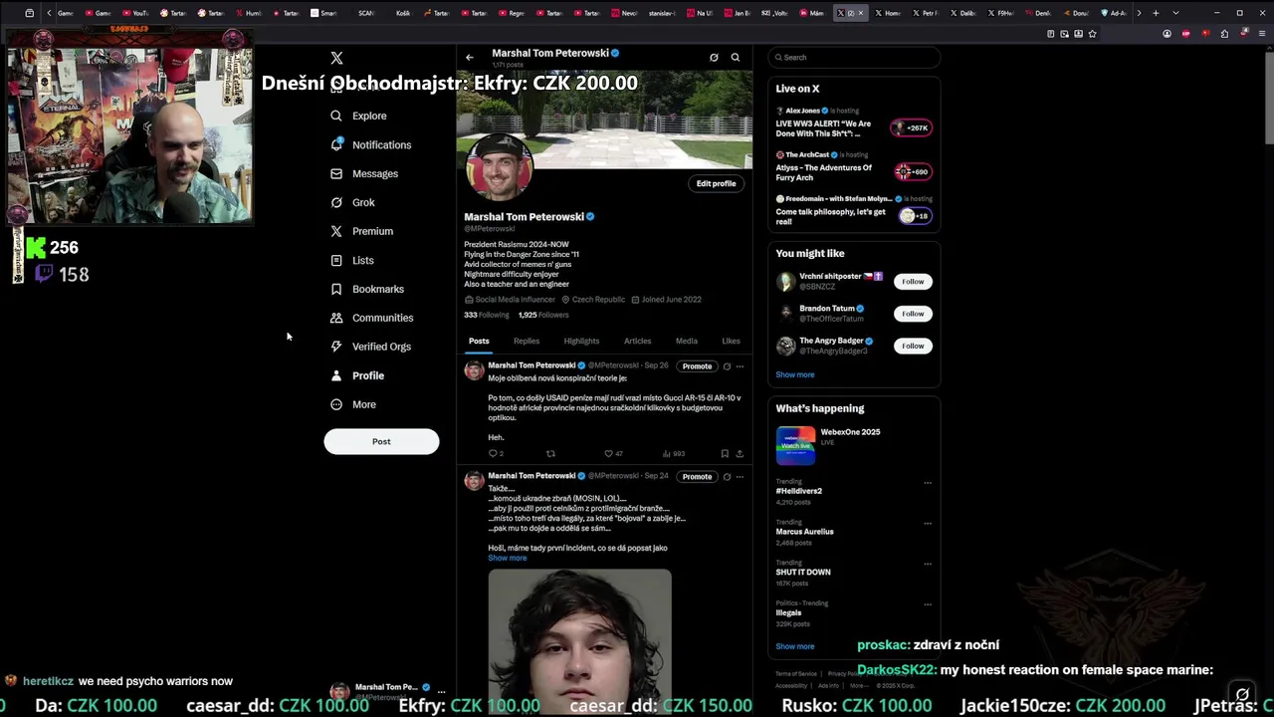Image resolution: width=1274 pixels, height=717 pixels.
Task: Open more options for Illegals trend
Action: [928, 603]
